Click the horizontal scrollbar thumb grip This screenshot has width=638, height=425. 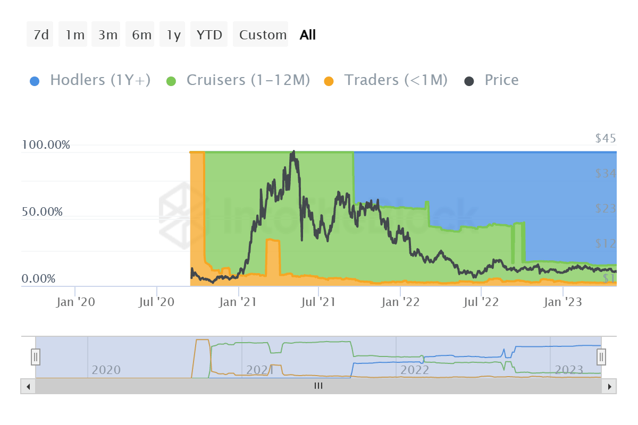318,386
